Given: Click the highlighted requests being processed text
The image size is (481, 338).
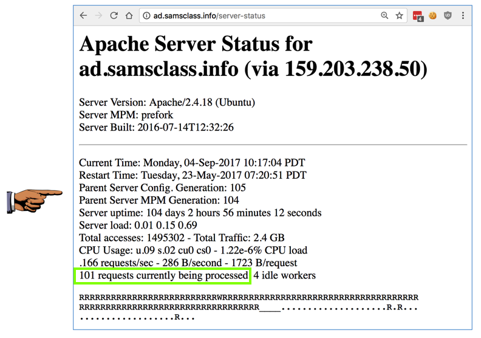Looking at the screenshot, I should click(x=162, y=276).
